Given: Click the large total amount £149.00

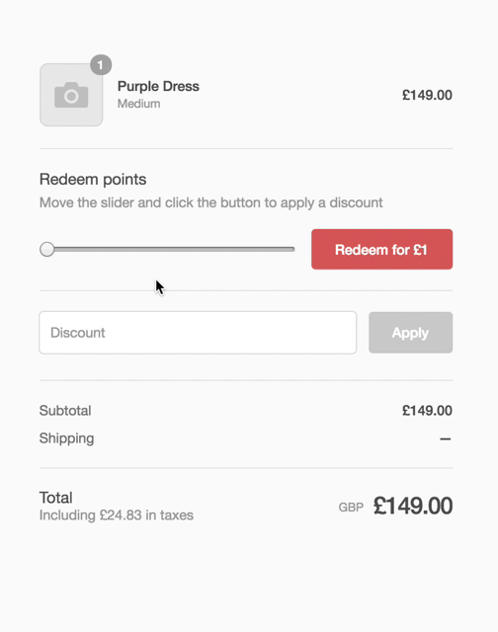Looking at the screenshot, I should click(413, 506).
